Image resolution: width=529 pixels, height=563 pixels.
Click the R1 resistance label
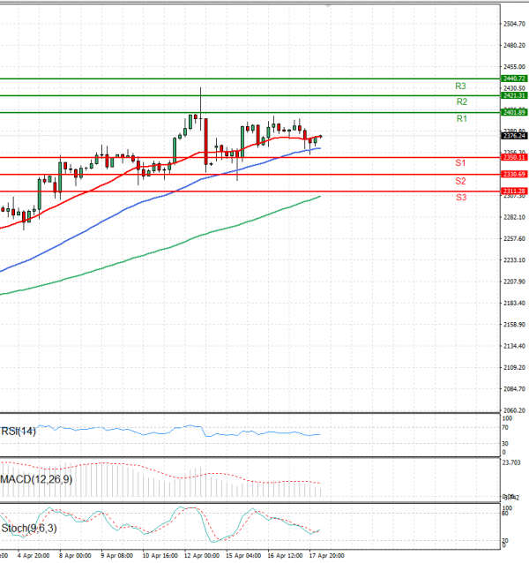click(462, 119)
